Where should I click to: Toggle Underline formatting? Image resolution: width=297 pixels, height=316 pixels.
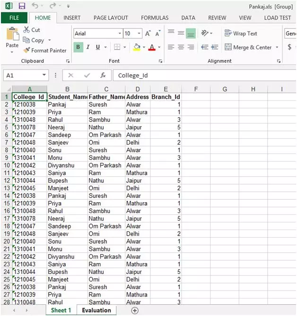[x=98, y=47]
